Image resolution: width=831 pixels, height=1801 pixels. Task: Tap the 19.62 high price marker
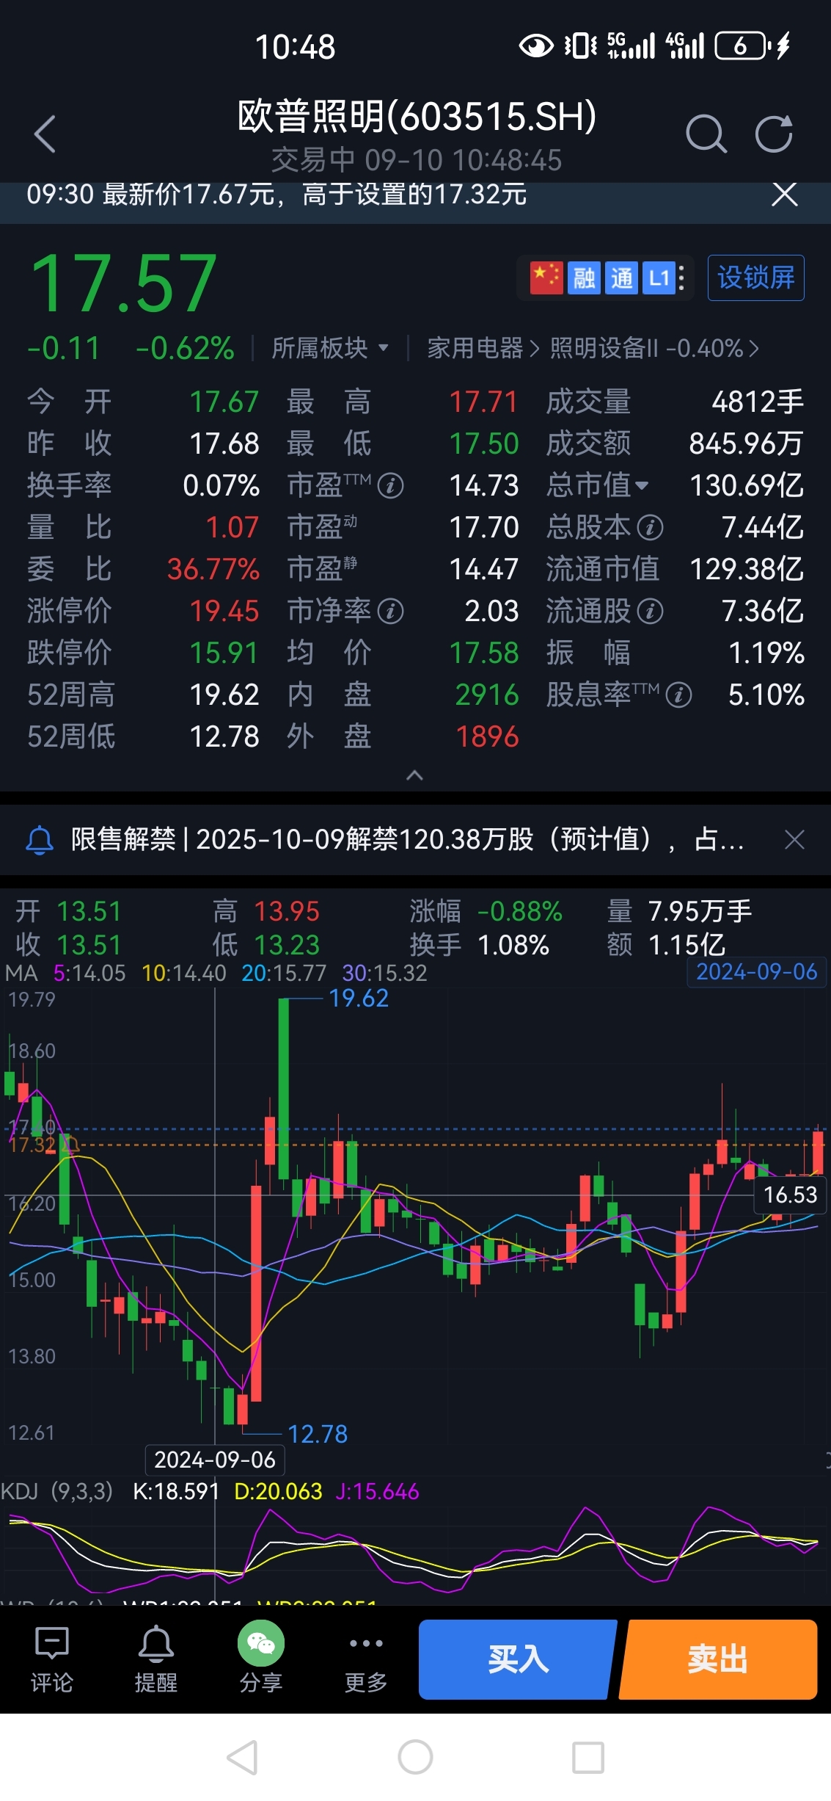[358, 998]
